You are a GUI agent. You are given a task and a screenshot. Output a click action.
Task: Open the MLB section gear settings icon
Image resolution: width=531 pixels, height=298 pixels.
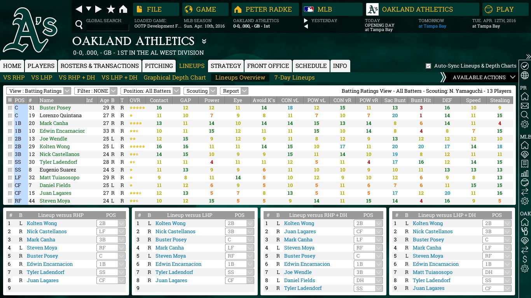525,201
